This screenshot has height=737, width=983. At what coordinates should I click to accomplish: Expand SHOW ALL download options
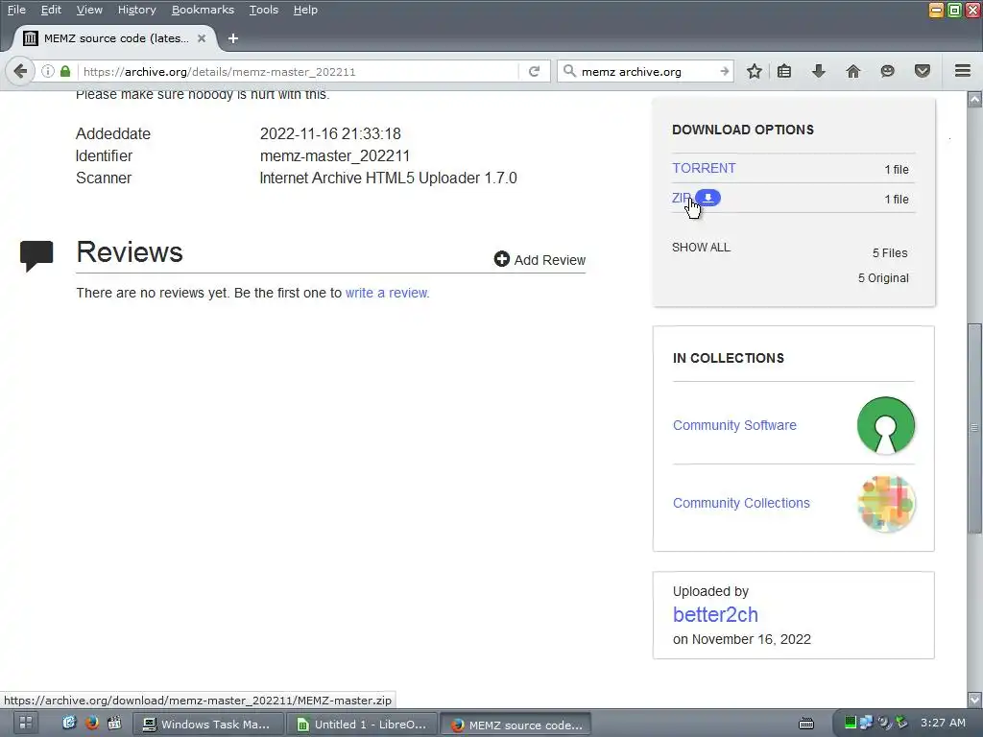701,247
